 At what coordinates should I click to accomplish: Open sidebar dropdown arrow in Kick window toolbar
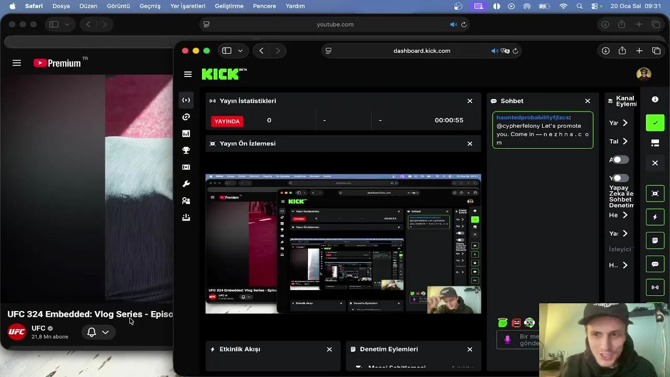click(240, 51)
